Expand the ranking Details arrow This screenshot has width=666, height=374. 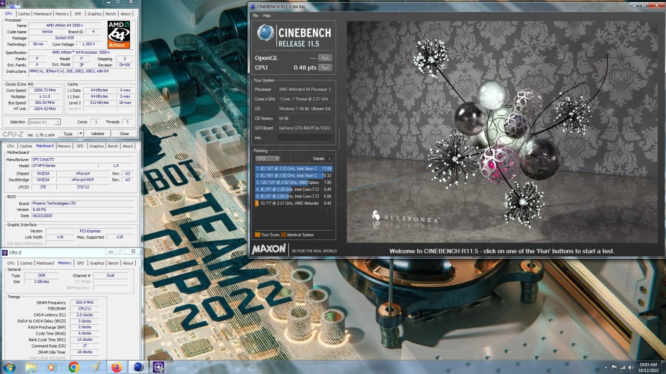coord(329,158)
